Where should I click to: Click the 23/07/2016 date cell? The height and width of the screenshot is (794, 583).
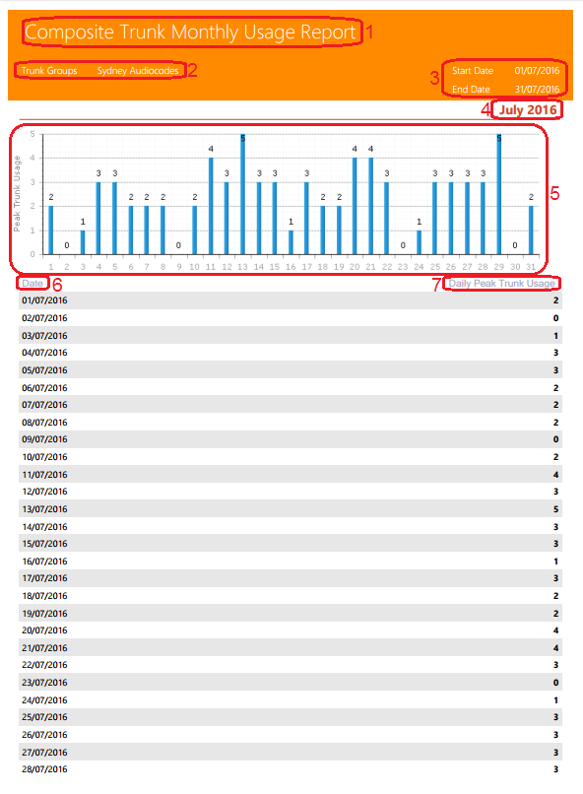point(44,682)
